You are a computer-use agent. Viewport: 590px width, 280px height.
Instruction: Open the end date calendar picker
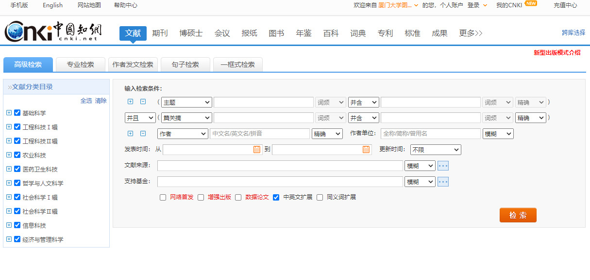point(366,150)
